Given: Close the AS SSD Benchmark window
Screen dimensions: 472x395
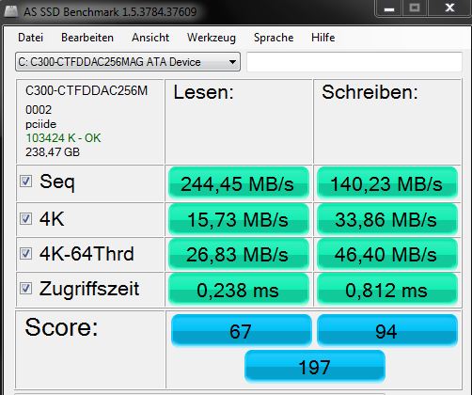Looking at the screenshot, I should [x=449, y=8].
